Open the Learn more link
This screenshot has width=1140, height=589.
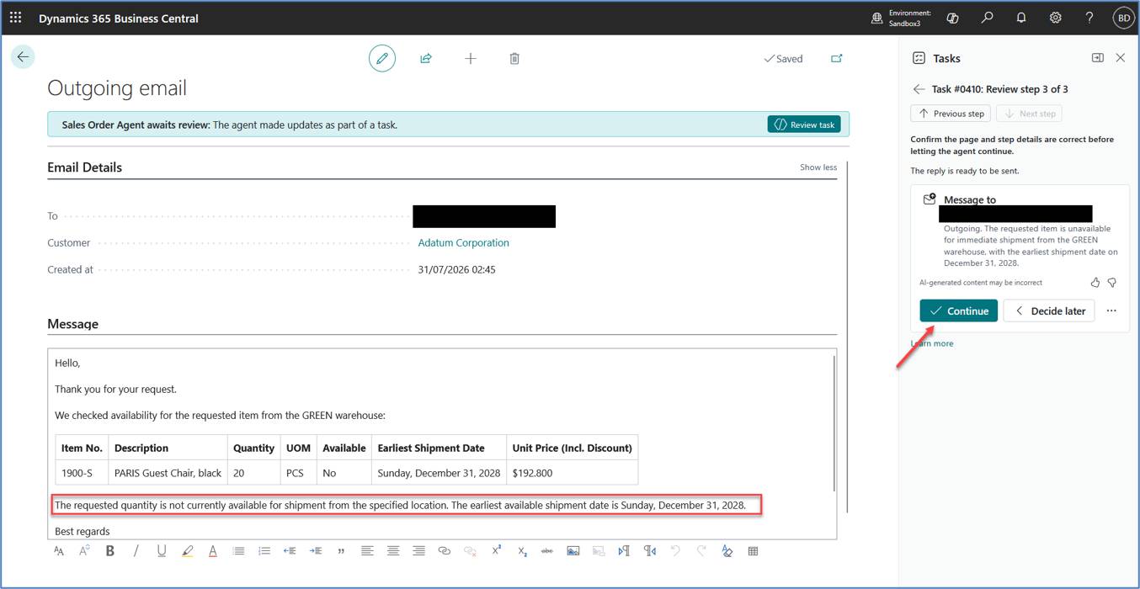coord(932,343)
